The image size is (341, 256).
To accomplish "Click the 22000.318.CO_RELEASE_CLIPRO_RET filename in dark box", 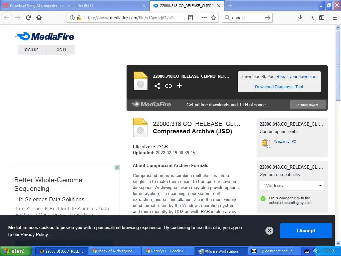I will [x=191, y=76].
